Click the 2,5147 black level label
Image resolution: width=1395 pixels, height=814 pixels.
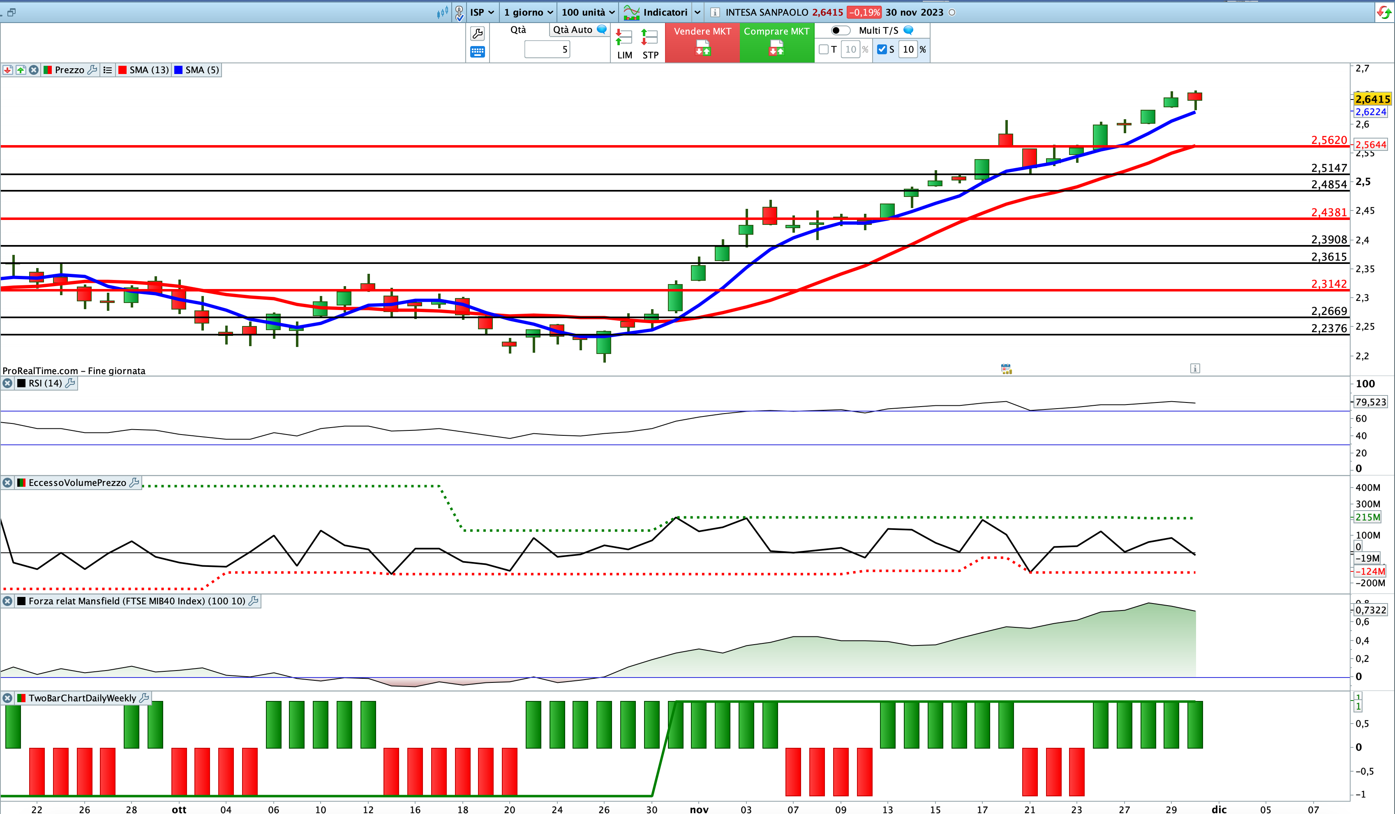(1328, 168)
